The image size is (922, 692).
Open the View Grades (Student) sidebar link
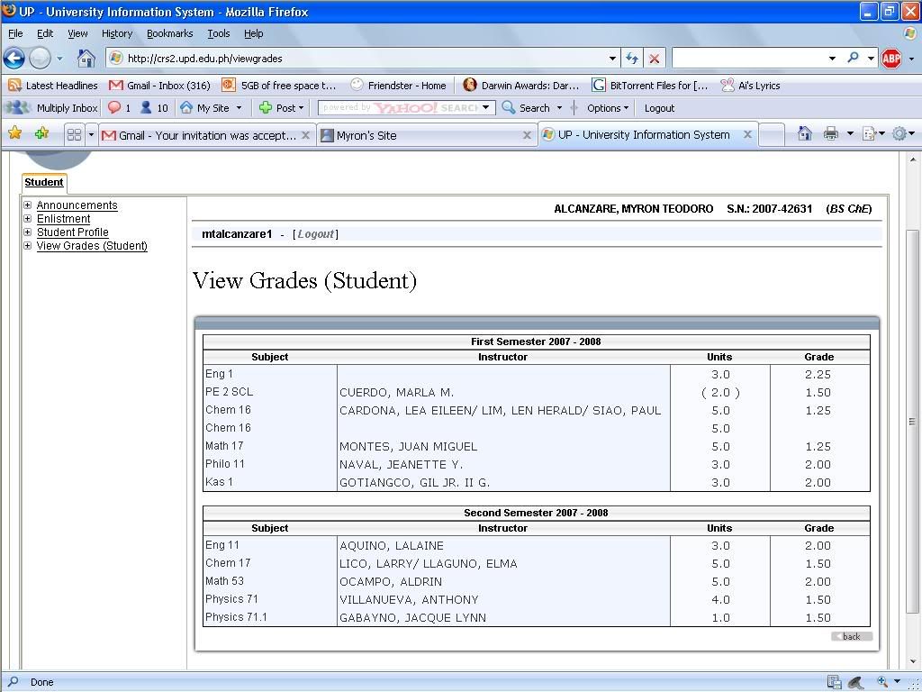[92, 246]
